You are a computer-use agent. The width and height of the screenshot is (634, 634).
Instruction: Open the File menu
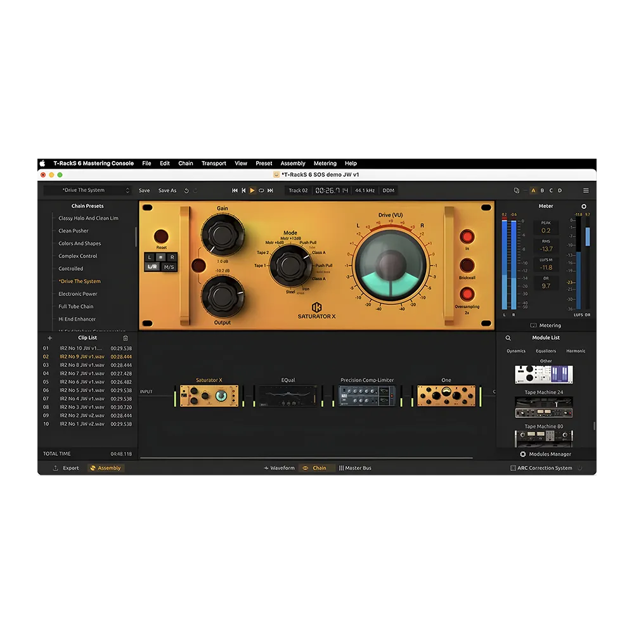pyautogui.click(x=147, y=164)
